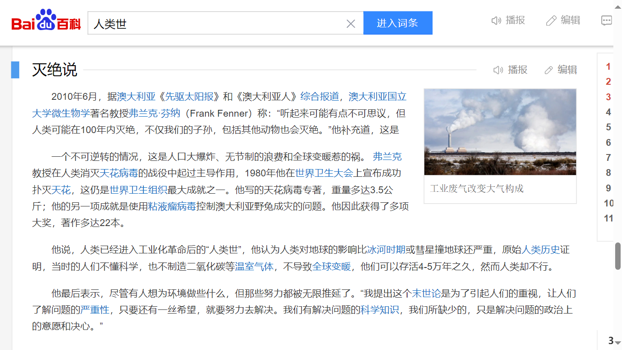Jump to section 3 in side catalog
The height and width of the screenshot is (350, 622).
click(x=608, y=97)
